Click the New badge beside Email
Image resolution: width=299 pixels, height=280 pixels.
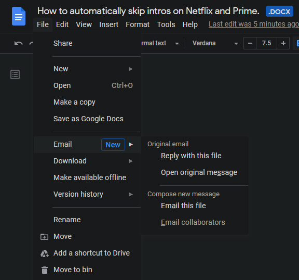[113, 145]
